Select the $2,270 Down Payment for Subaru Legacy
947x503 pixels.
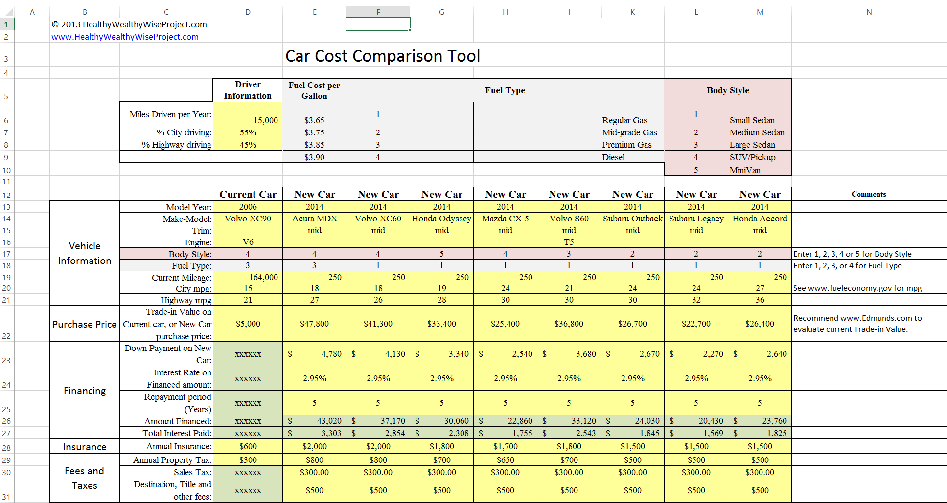[696, 354]
